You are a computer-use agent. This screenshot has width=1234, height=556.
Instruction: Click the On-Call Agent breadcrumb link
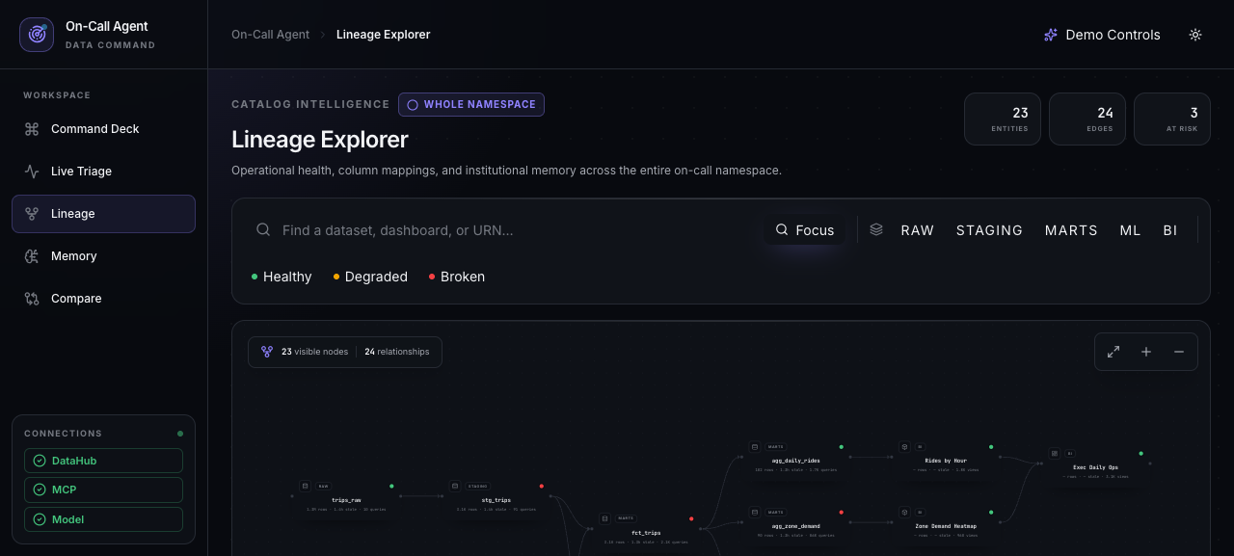271,35
